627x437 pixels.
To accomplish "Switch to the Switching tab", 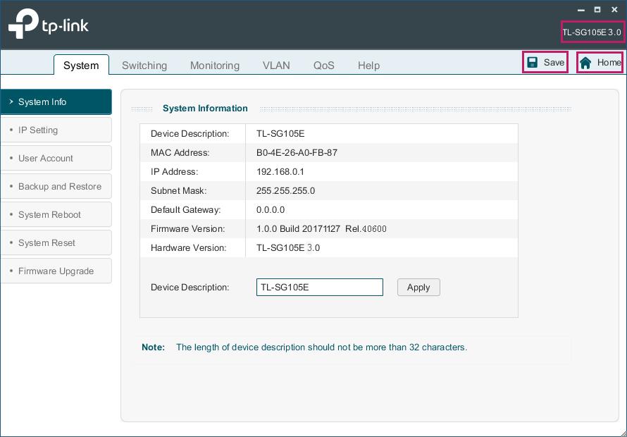I will point(144,66).
